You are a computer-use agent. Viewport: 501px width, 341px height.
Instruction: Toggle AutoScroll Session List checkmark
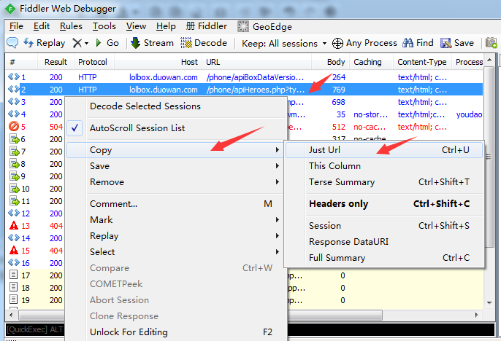pyautogui.click(x=74, y=128)
